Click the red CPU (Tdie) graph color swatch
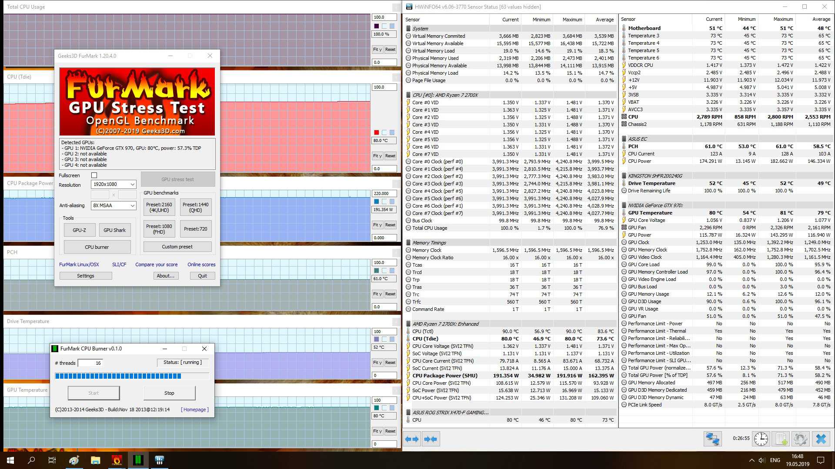This screenshot has height=469, width=835. [x=377, y=132]
